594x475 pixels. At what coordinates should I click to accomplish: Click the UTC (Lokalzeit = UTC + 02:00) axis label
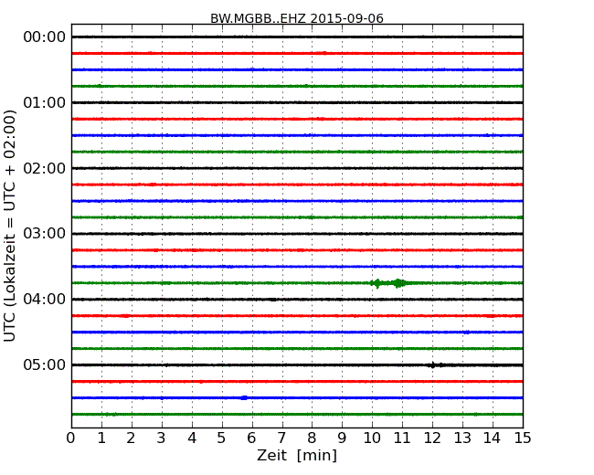pyautogui.click(x=10, y=226)
